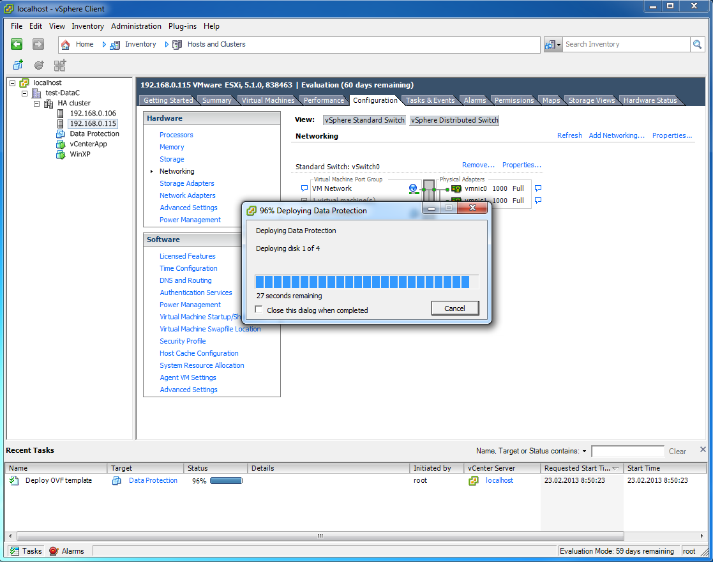
Task: Open the Storage Adapters hardware link
Action: tap(186, 183)
